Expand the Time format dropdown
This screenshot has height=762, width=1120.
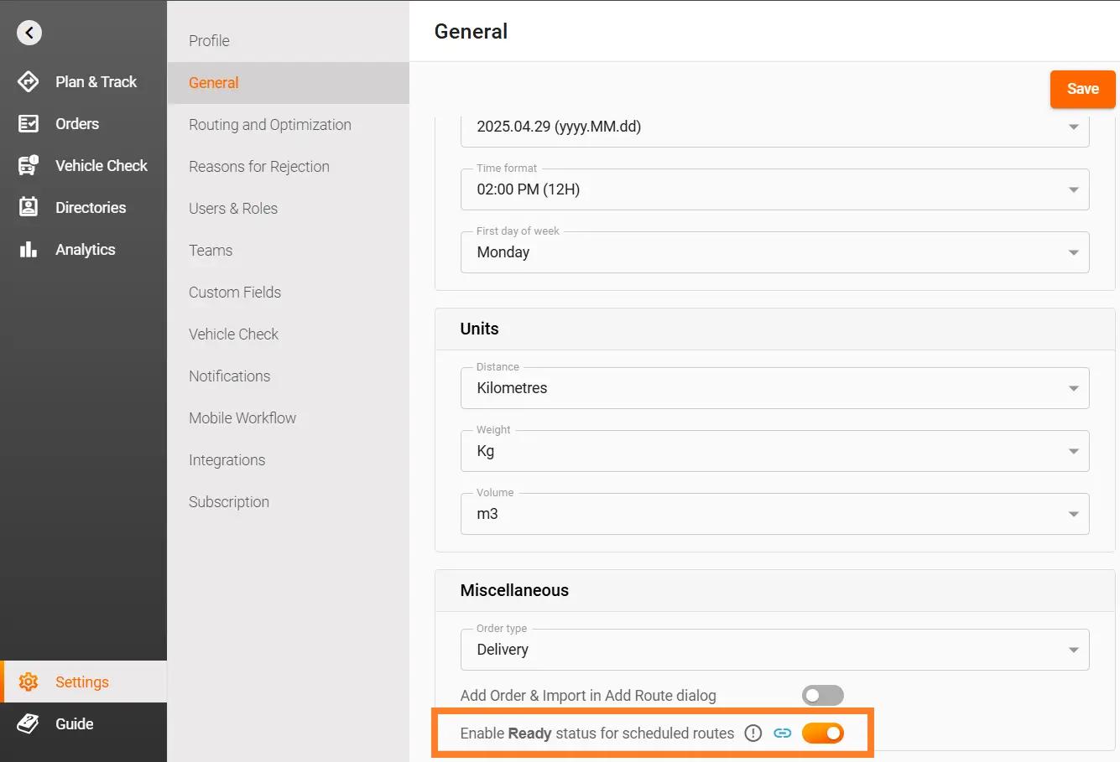[774, 189]
